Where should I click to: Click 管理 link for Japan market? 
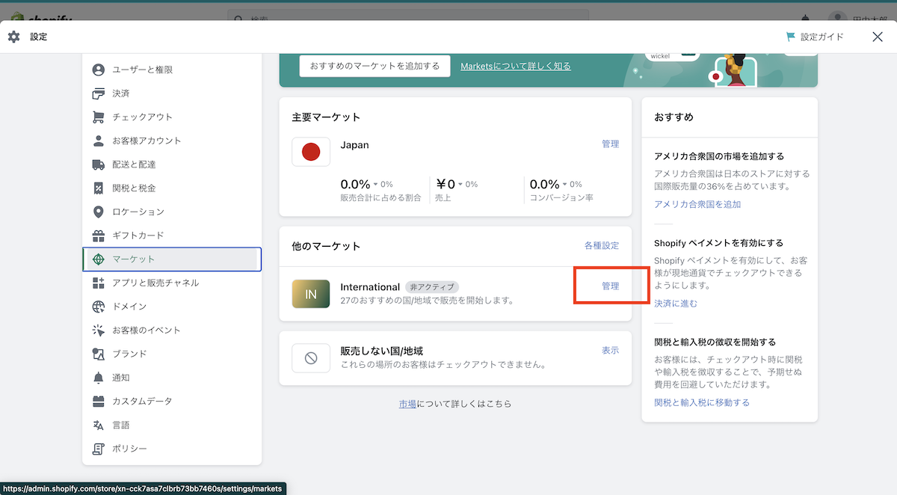pyautogui.click(x=610, y=144)
